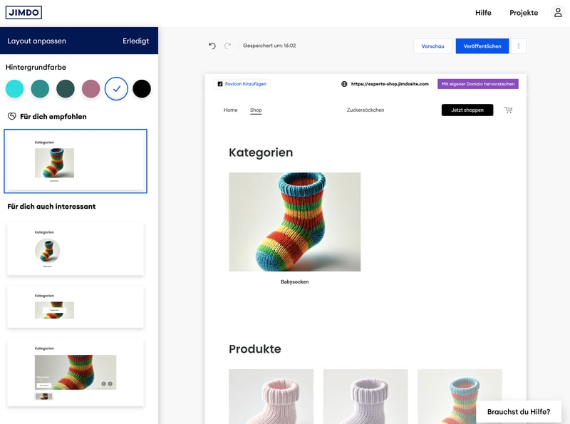Click the Babysocken category image
The image size is (570, 424).
(x=294, y=222)
